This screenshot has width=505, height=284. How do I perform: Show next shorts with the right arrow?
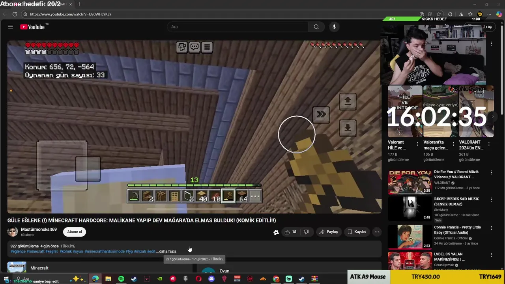pos(492,117)
